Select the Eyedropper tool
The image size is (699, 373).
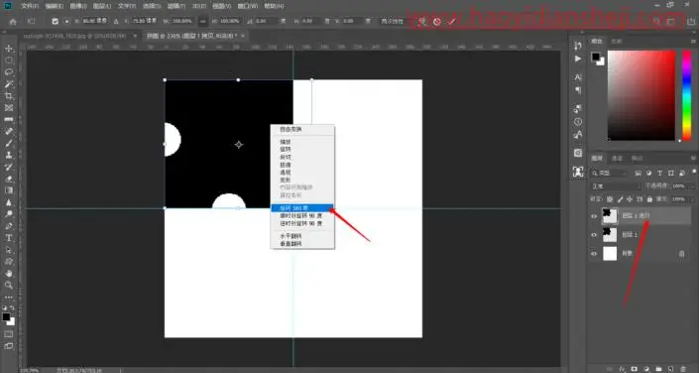[x=9, y=120]
